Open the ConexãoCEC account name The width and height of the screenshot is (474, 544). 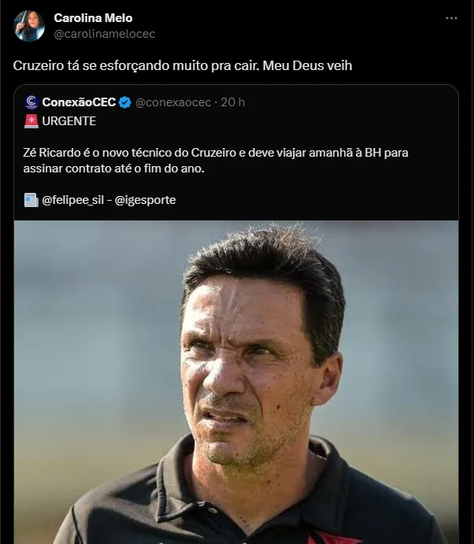coord(79,102)
